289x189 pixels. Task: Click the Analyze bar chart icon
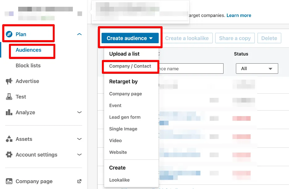(9, 112)
